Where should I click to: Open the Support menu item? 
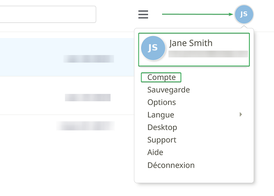(x=162, y=140)
